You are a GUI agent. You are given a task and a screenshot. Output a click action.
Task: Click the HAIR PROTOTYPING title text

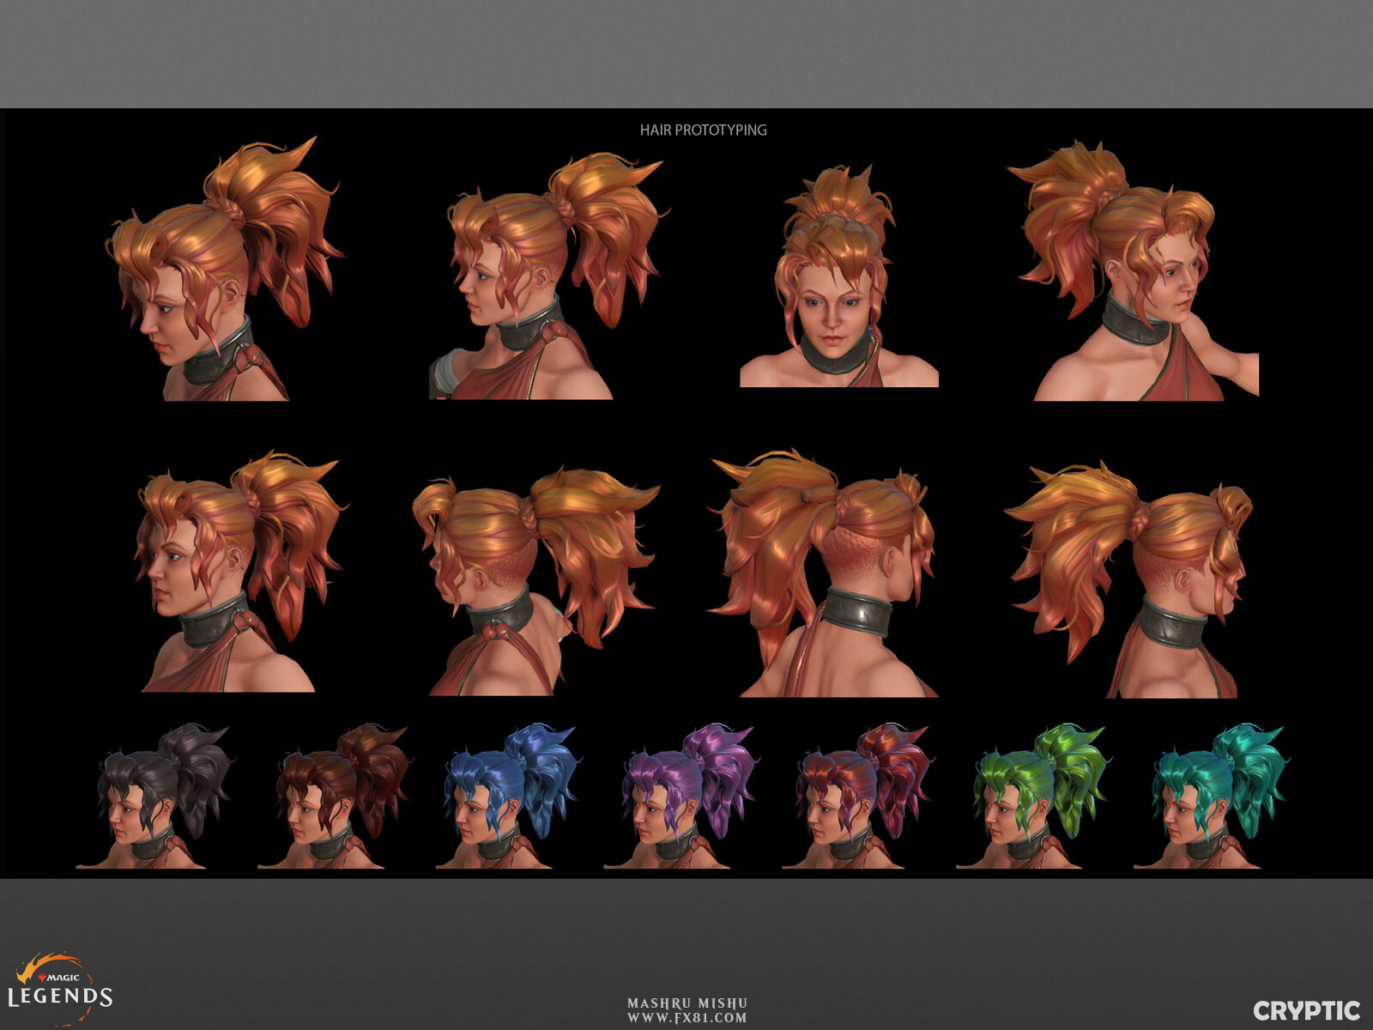[x=703, y=130]
